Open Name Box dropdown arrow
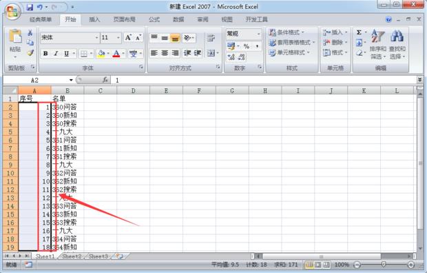This screenshot has width=427, height=273. pos(71,80)
